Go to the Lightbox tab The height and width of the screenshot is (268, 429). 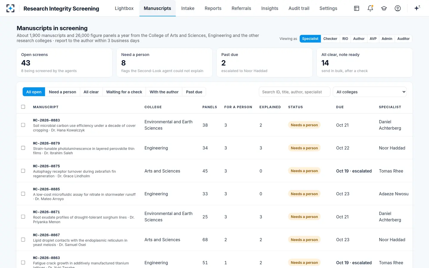click(124, 8)
